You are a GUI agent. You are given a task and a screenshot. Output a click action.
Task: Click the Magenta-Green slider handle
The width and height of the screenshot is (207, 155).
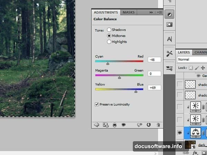pyautogui.click(x=119, y=77)
